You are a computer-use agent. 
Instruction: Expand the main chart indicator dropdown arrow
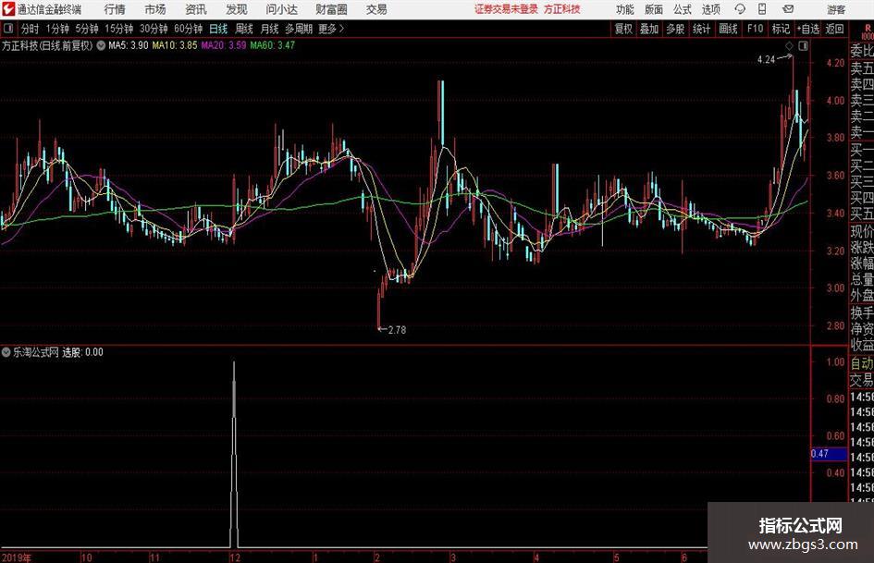tap(101, 45)
